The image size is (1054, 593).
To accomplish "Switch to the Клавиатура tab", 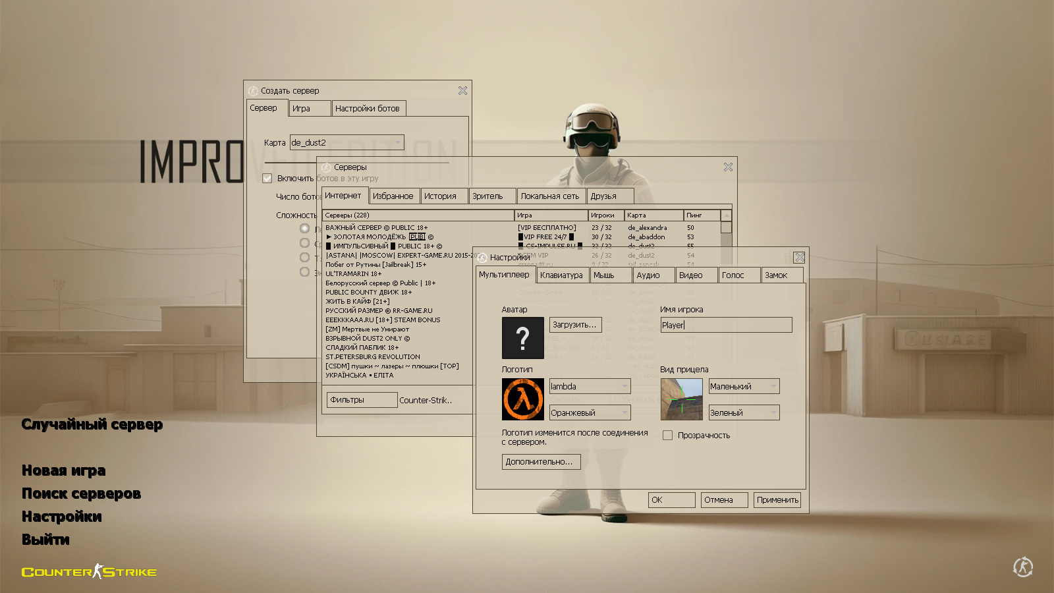I will click(561, 275).
